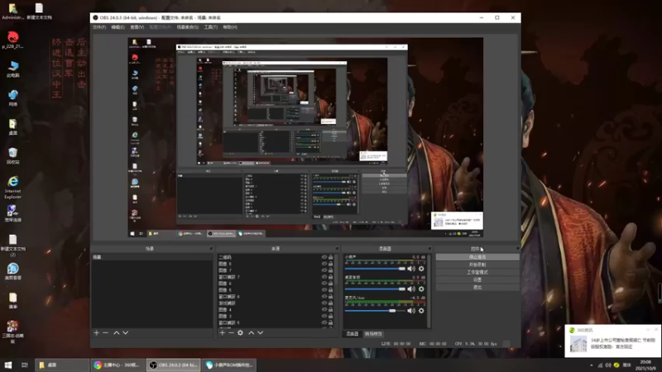Open OBS 设置 from controls panel
This screenshot has height=372, width=662.
477,279
